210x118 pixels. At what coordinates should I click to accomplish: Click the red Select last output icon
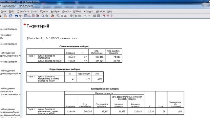coord(52,16)
